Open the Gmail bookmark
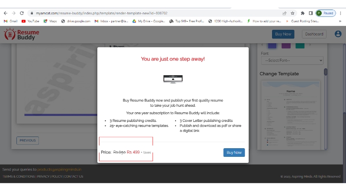 10,21
